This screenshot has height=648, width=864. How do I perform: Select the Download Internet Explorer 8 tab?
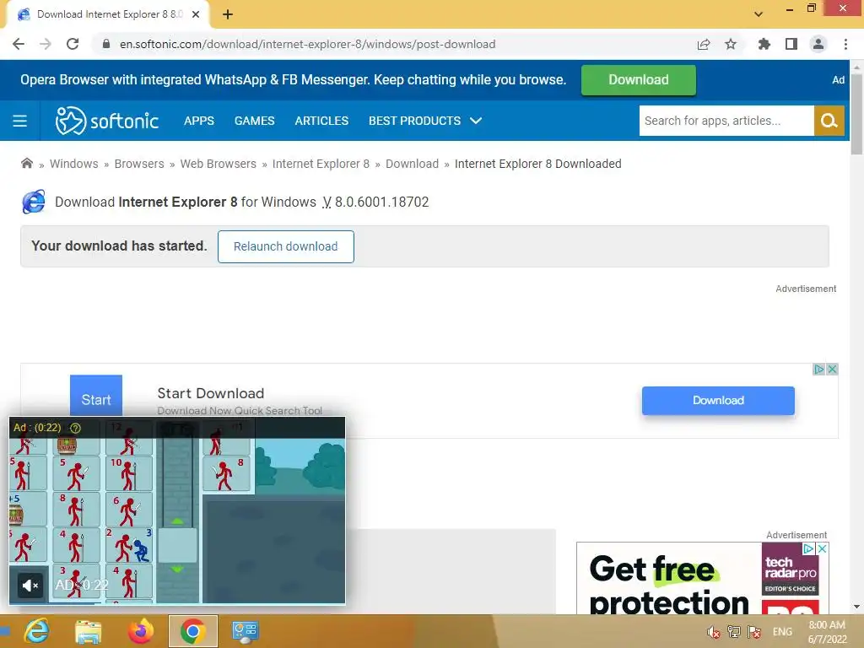107,15
